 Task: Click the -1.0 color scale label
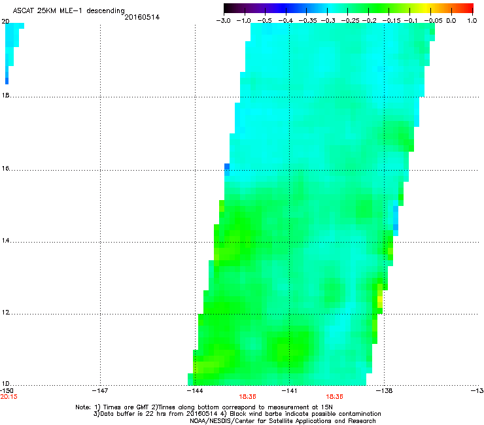244,21
